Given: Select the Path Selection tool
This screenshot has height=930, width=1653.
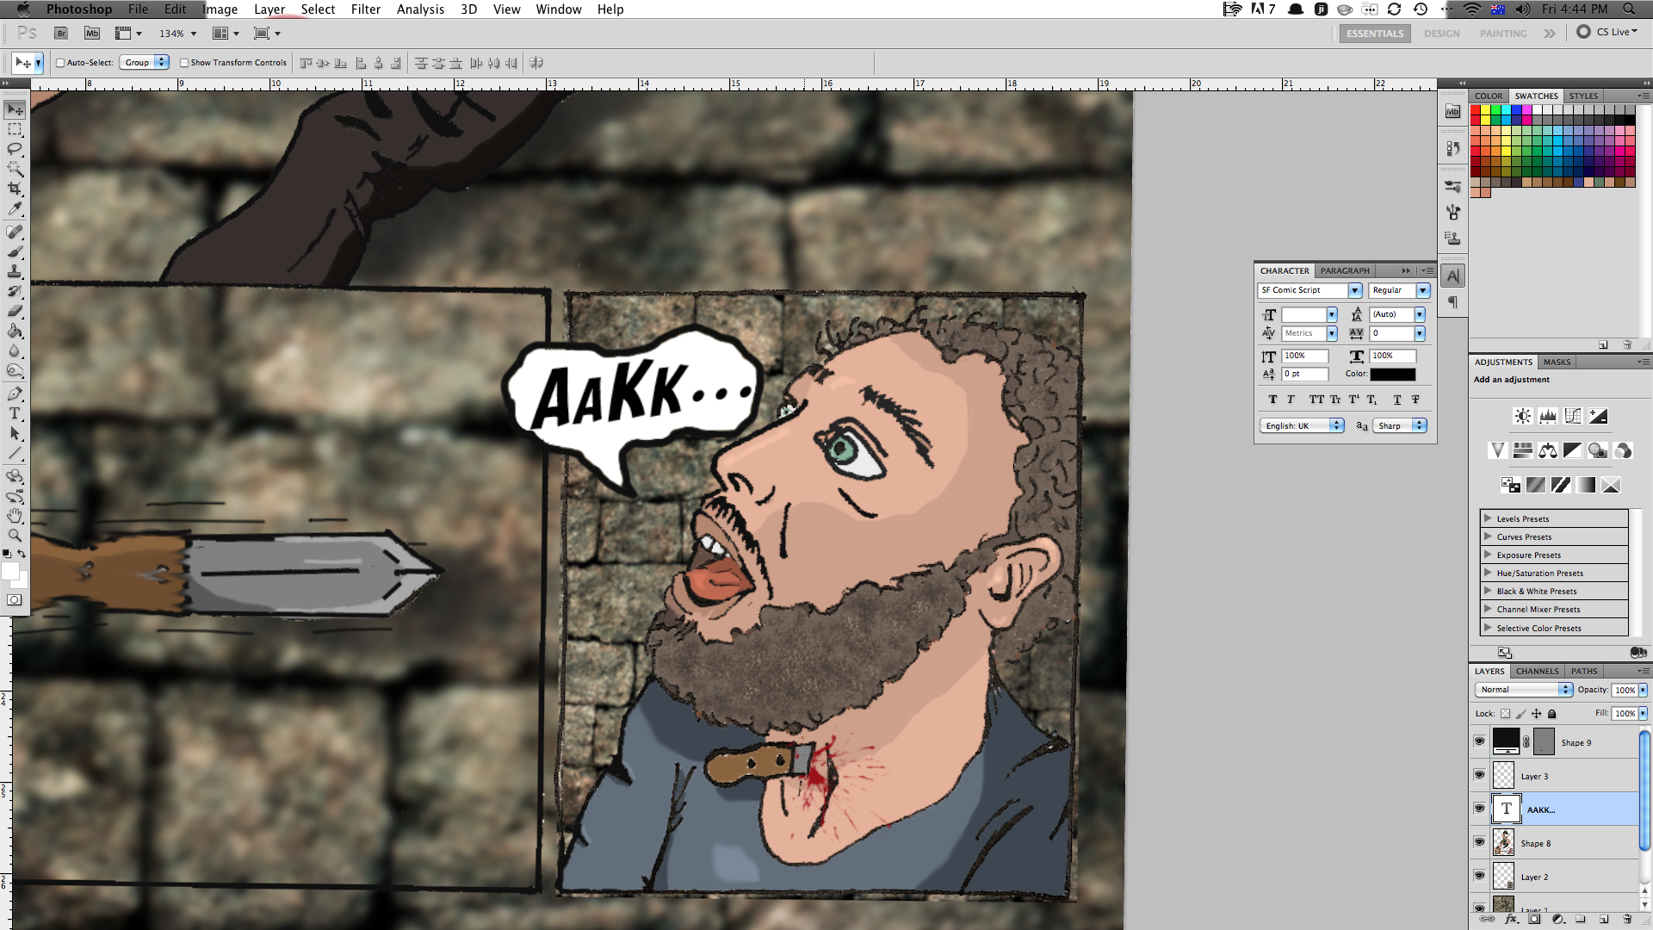Looking at the screenshot, I should click(x=15, y=433).
